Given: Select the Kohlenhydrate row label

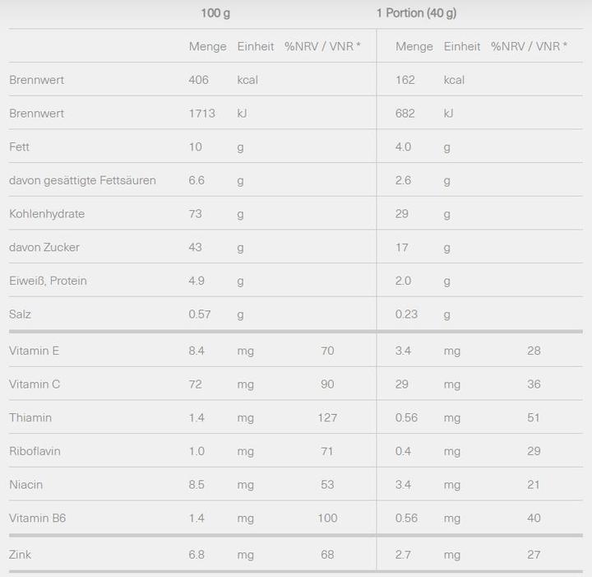Looking at the screenshot, I should pyautogui.click(x=47, y=214).
